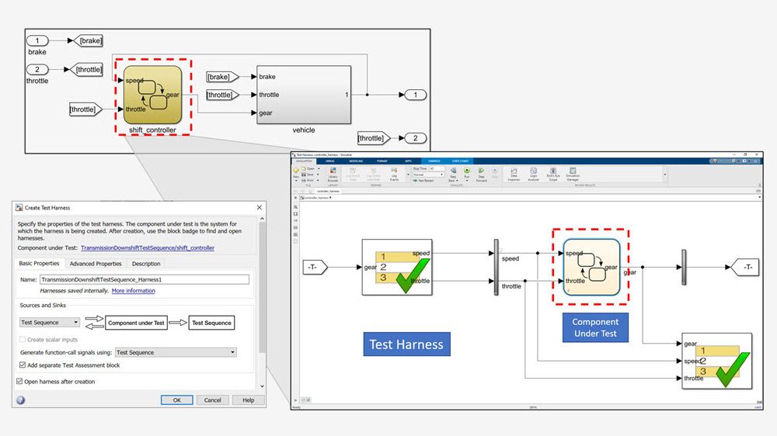Screen dimensions: 777x436
Task: Uncheck Add separate Test Assessment block
Action: (x=23, y=365)
